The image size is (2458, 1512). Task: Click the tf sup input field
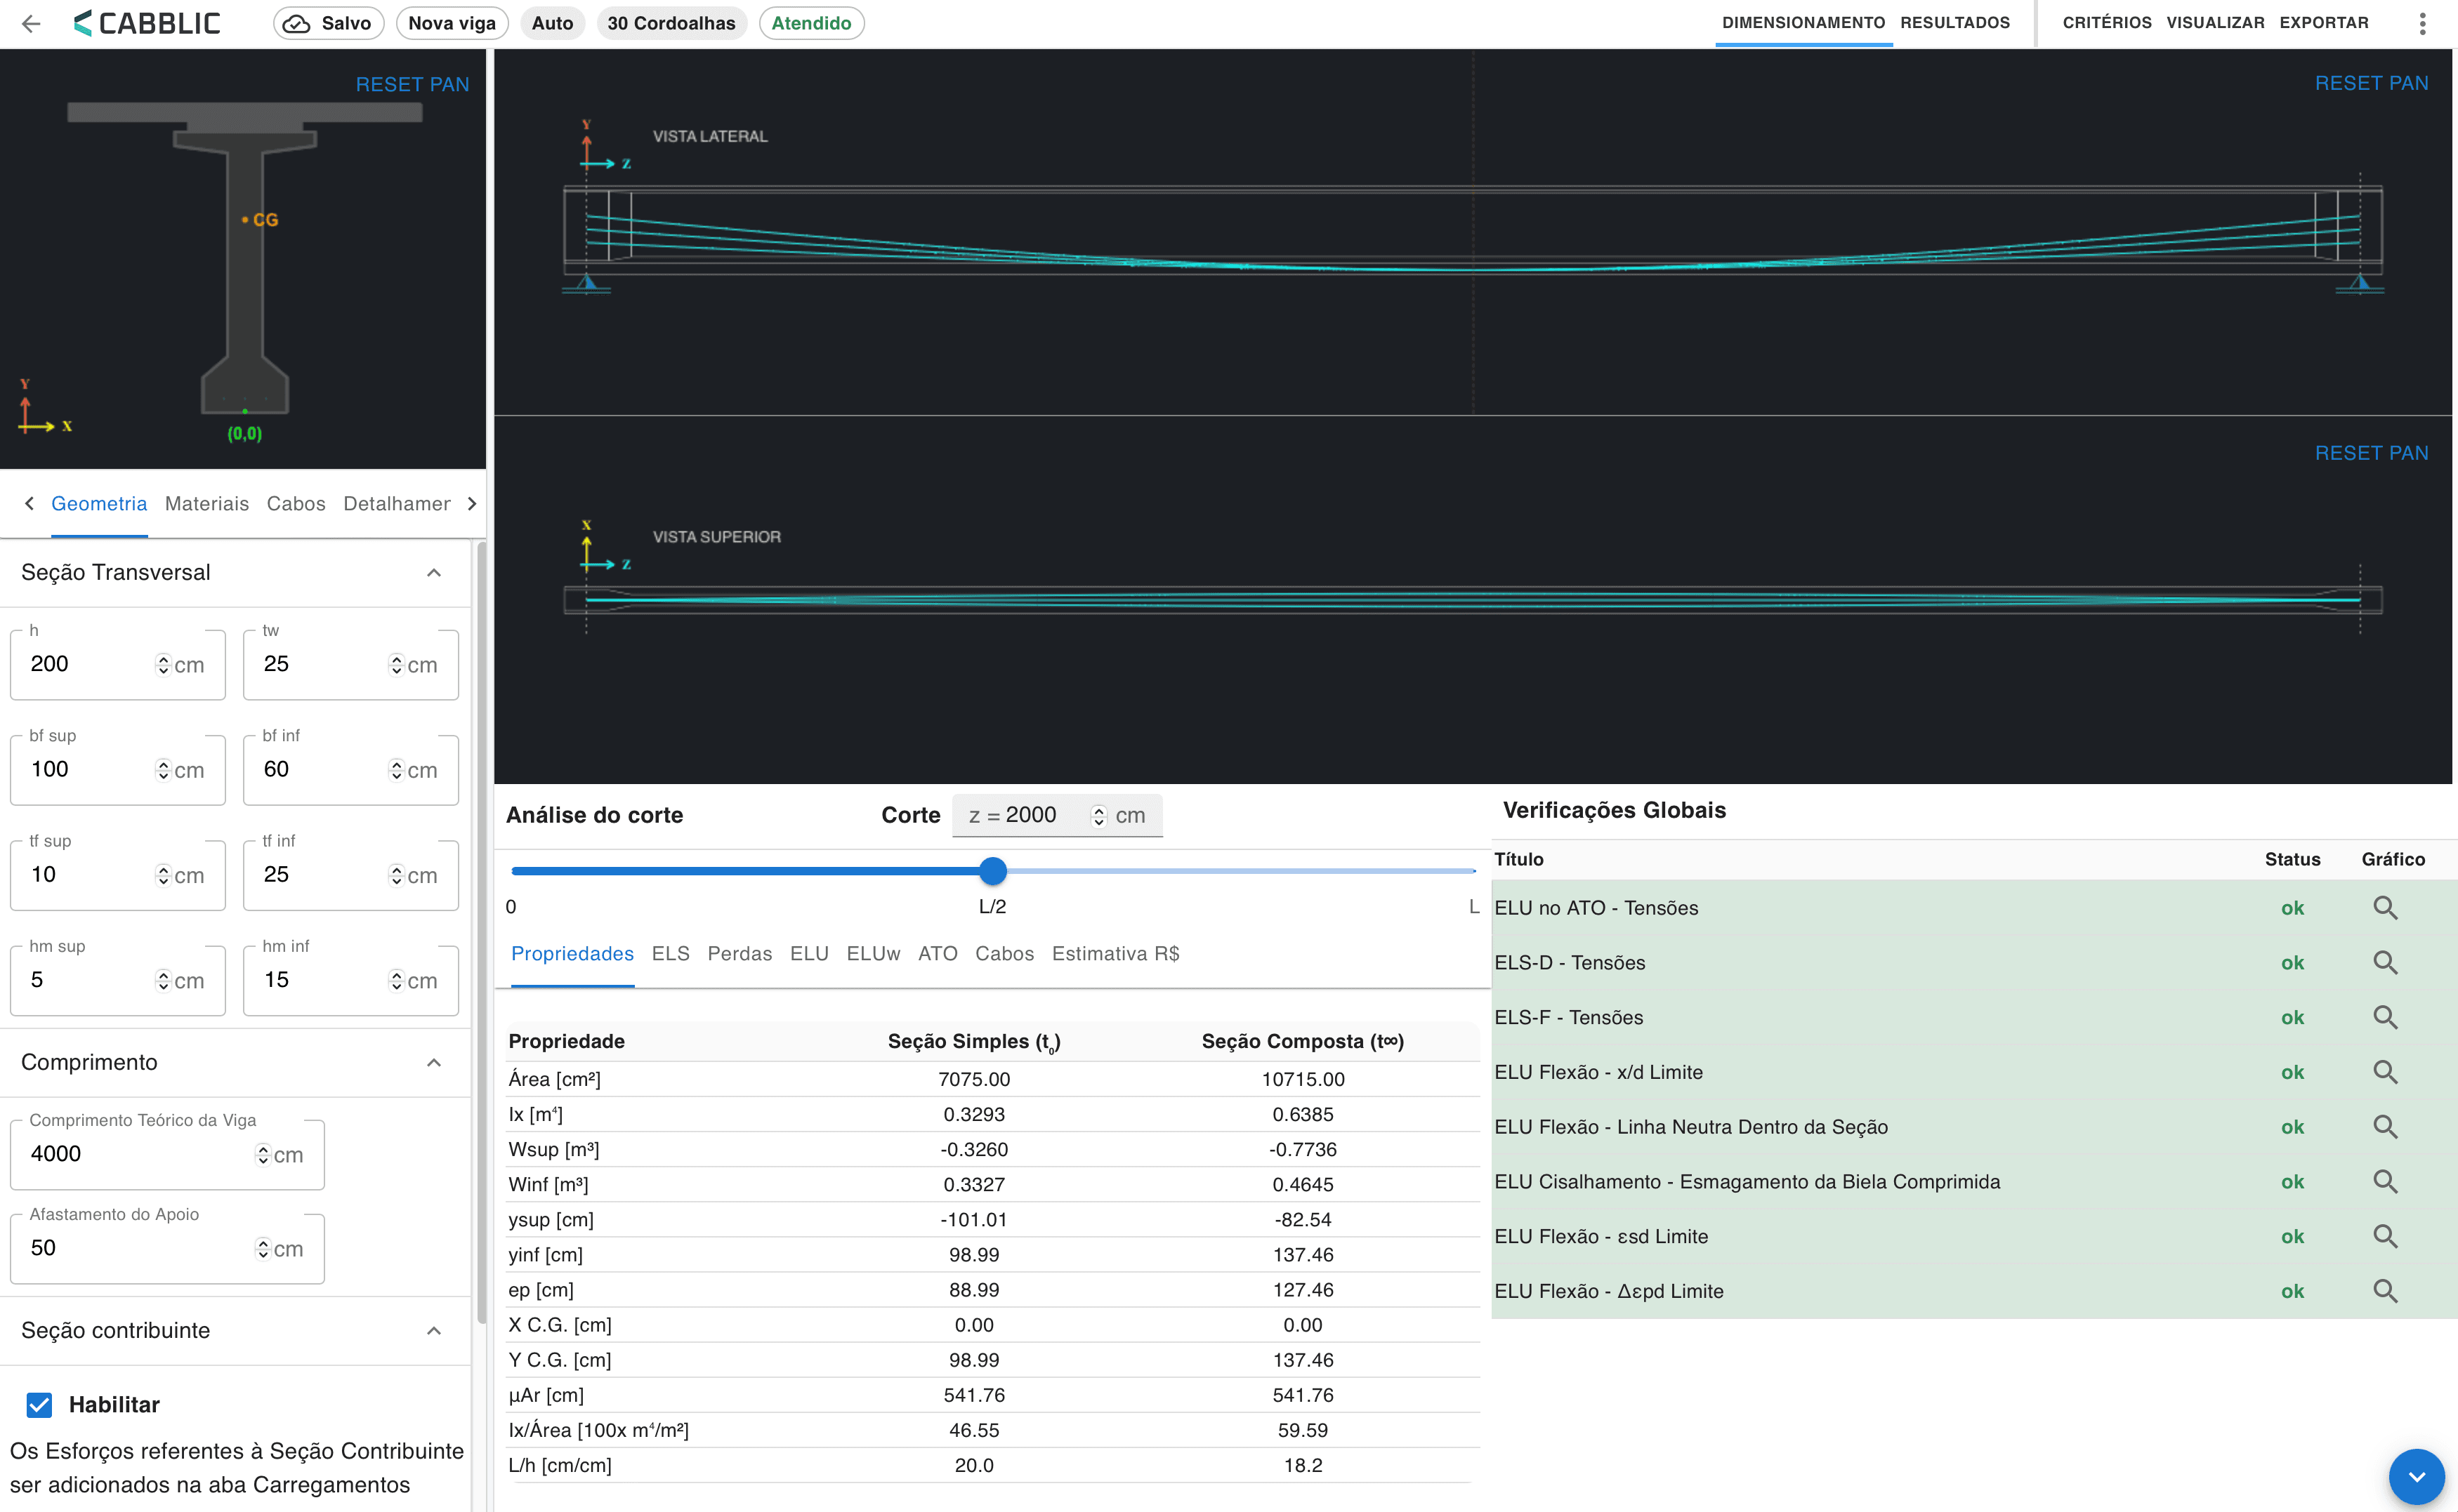click(118, 876)
